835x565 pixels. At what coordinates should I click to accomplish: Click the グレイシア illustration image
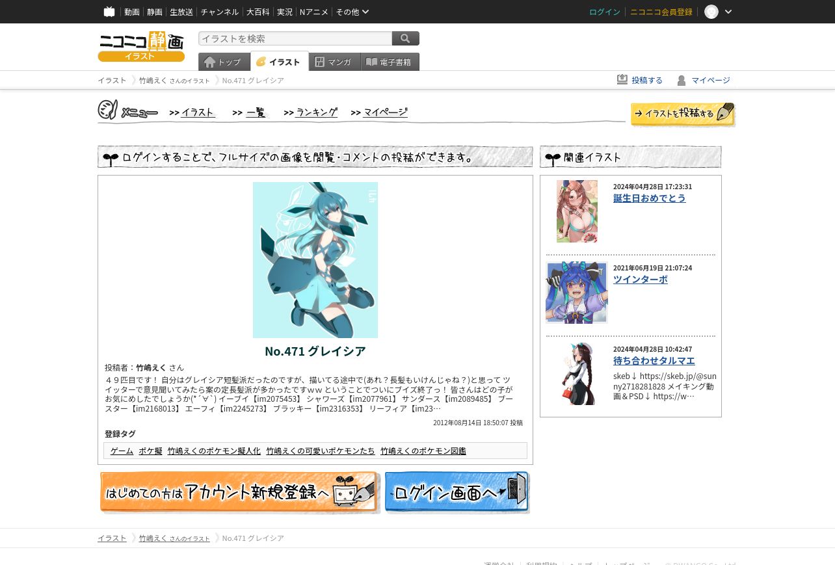[315, 260]
